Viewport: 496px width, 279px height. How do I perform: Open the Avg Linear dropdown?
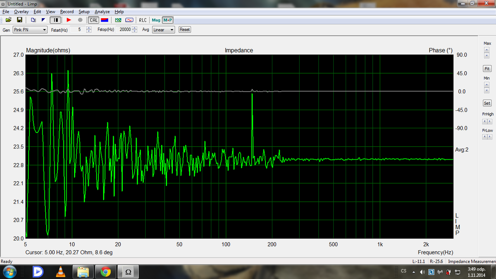(163, 30)
